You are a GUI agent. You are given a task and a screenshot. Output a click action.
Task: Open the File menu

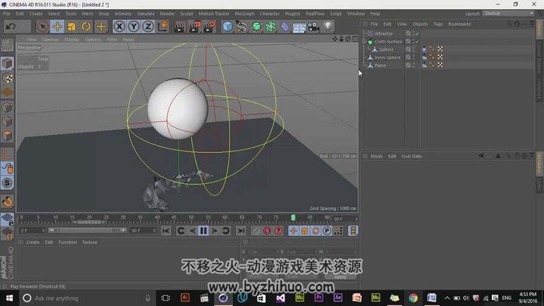[7, 13]
